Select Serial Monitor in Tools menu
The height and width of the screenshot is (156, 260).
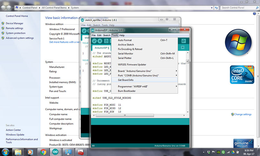tap(144, 54)
